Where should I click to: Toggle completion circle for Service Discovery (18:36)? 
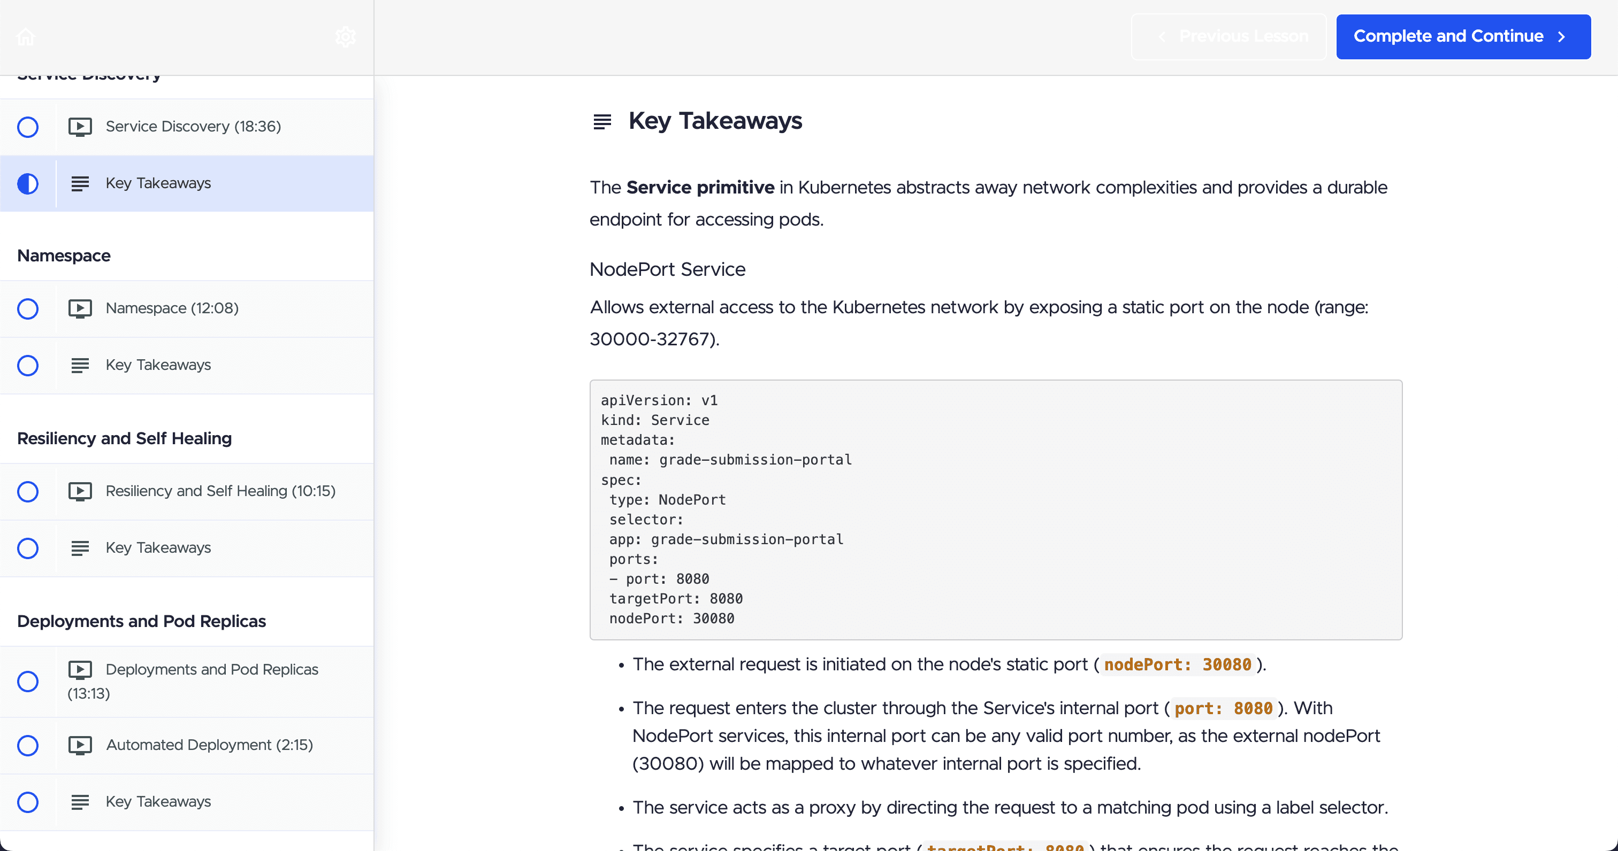[x=28, y=127]
